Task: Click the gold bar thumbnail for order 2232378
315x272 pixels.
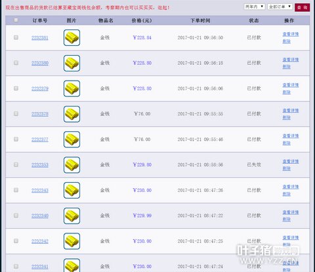Action: 72,114
